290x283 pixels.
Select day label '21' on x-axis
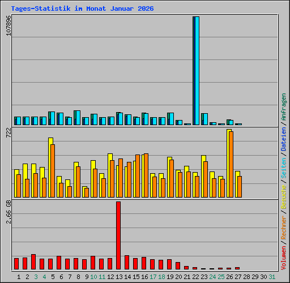coord(187,277)
